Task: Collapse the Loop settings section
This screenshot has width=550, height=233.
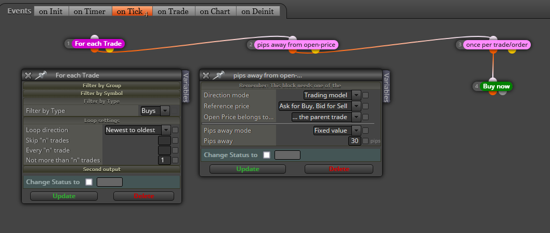Action: (101, 120)
